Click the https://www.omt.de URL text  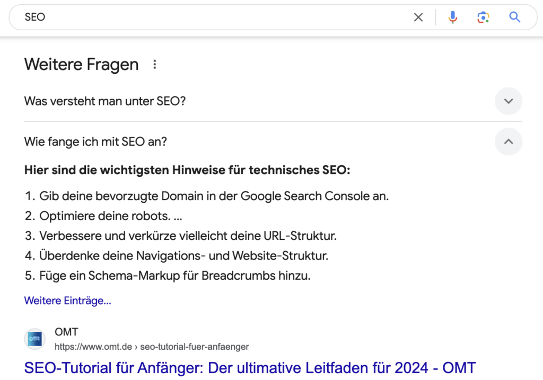point(93,347)
